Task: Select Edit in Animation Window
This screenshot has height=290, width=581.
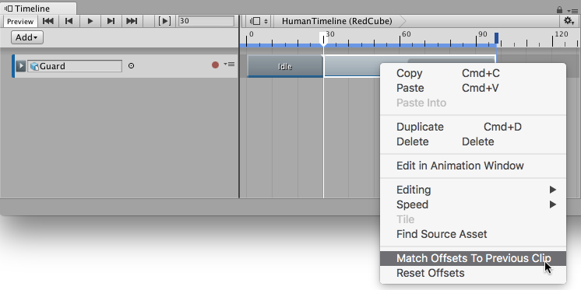Action: (x=474, y=166)
